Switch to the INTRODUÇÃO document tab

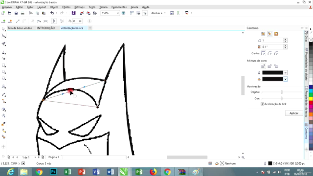46,28
